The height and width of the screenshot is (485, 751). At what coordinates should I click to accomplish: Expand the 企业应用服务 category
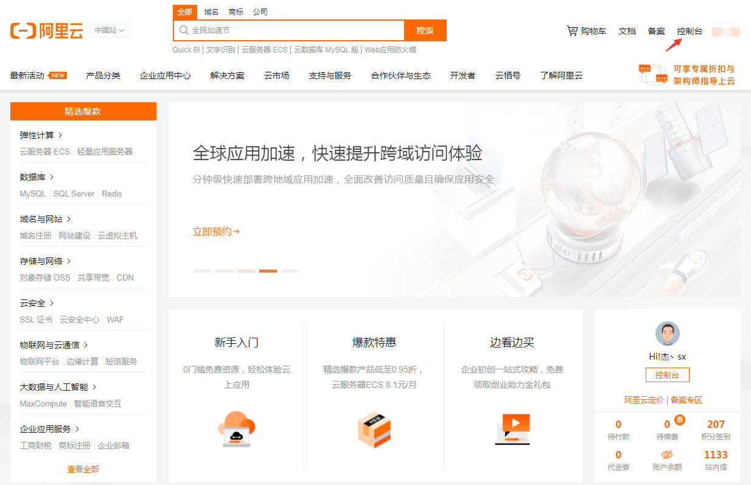[49, 429]
